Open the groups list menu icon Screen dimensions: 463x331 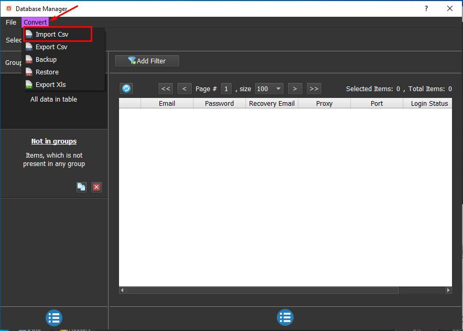pyautogui.click(x=54, y=318)
